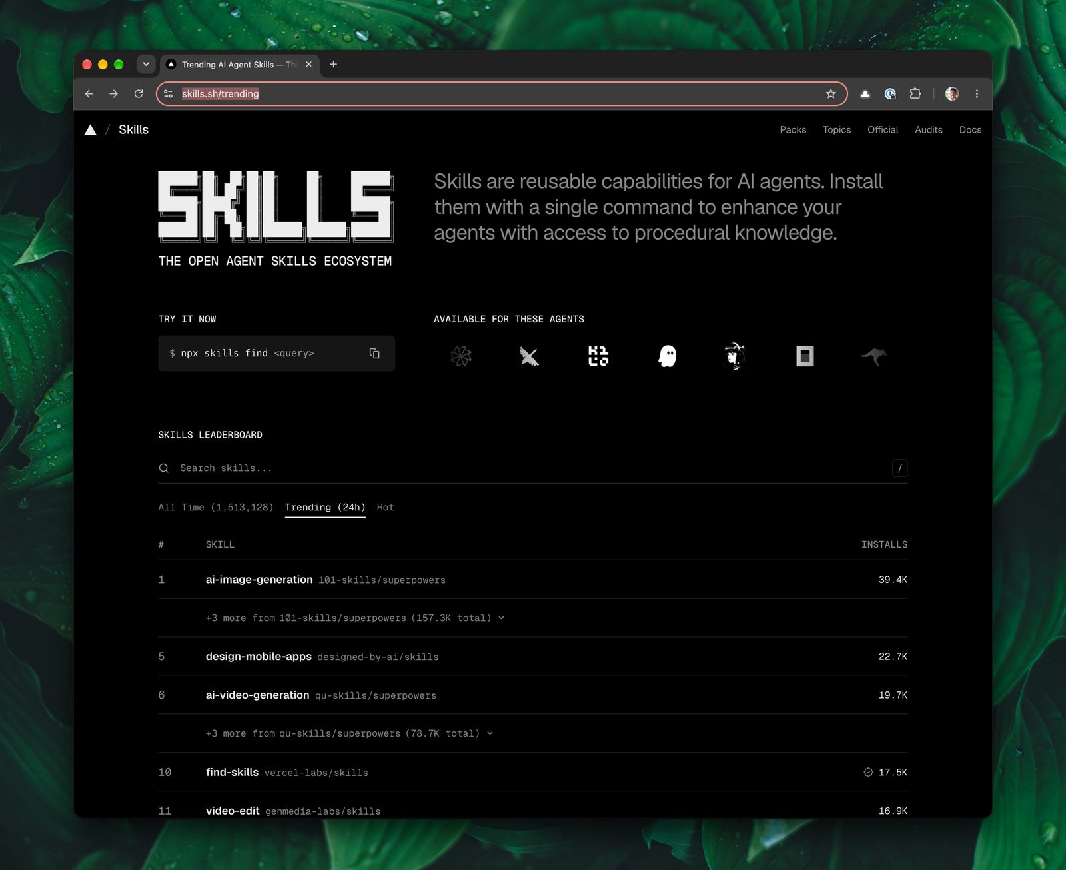Viewport: 1066px width, 870px height.
Task: Open the Topics navigation link
Action: (837, 130)
